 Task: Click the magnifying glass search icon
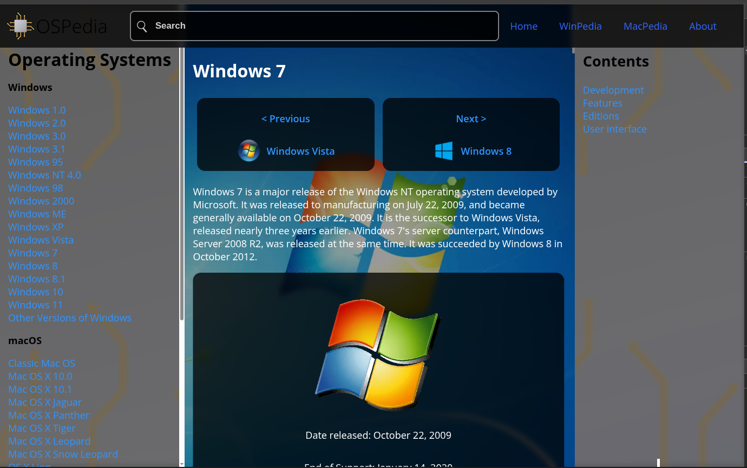(142, 26)
